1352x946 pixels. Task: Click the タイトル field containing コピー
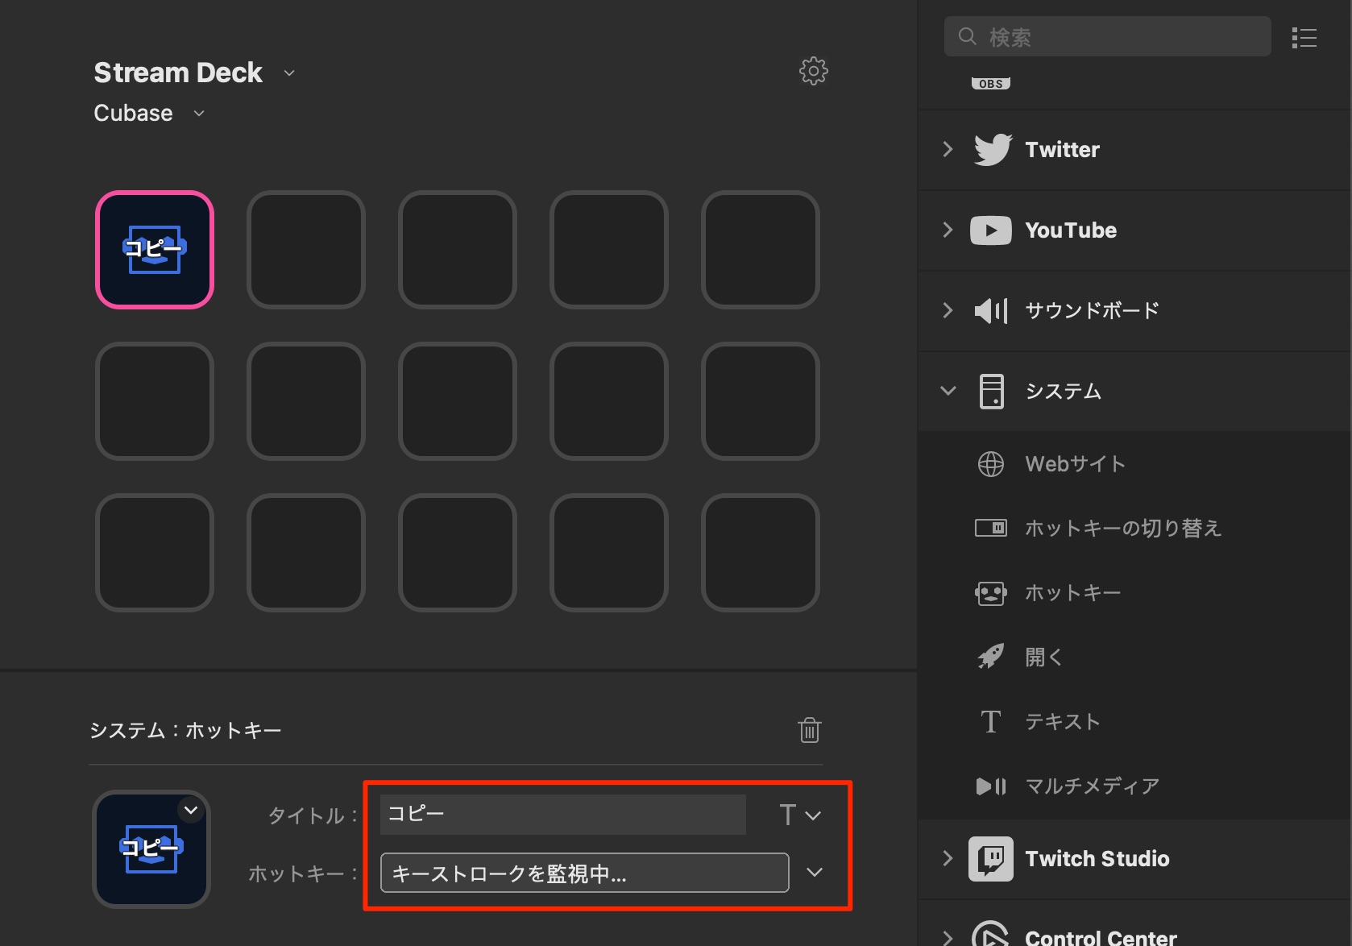[562, 815]
